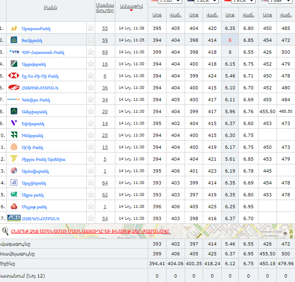Mark VTB-Armenia Bank with the star
Viewport: 295px width, 282px height.
tap(91, 52)
